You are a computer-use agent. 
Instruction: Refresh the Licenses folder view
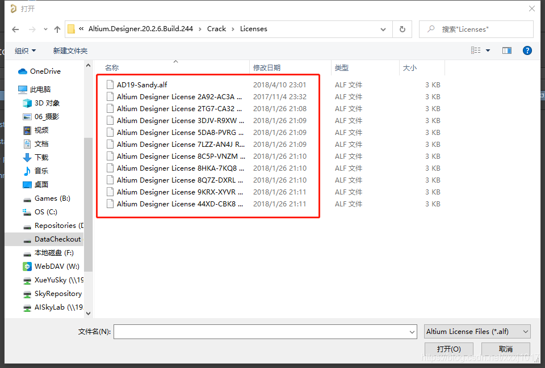click(403, 29)
